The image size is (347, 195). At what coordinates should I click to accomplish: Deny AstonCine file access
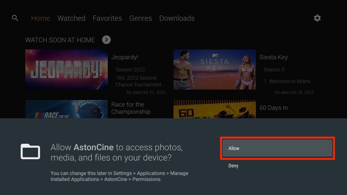(233, 166)
